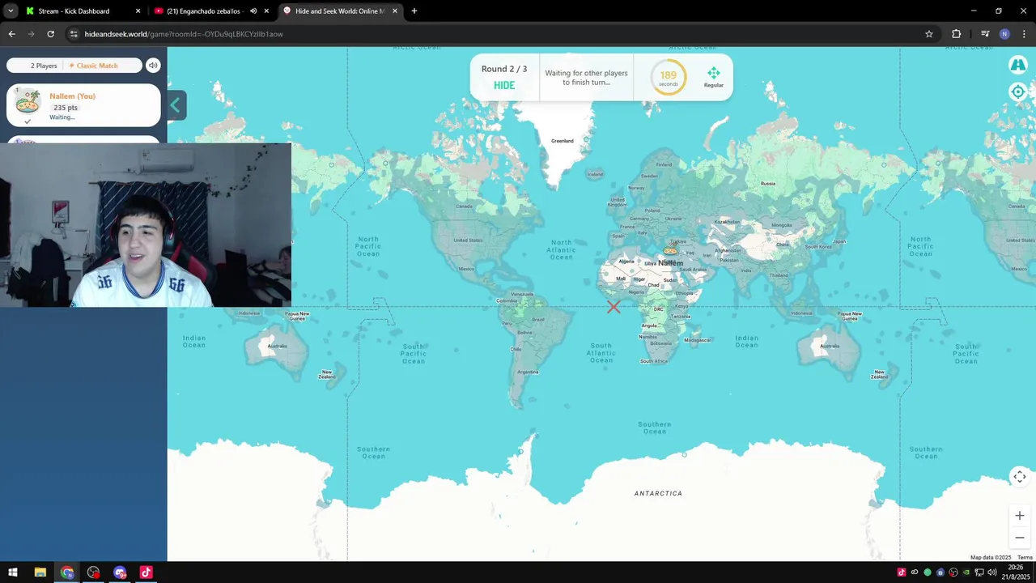Screen dimensions: 1036x583
Task: Reload the current page
Action: (x=50, y=34)
